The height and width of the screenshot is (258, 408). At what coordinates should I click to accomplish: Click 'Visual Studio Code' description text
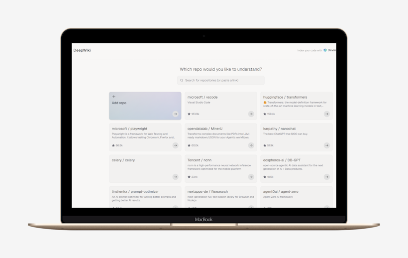click(x=199, y=103)
